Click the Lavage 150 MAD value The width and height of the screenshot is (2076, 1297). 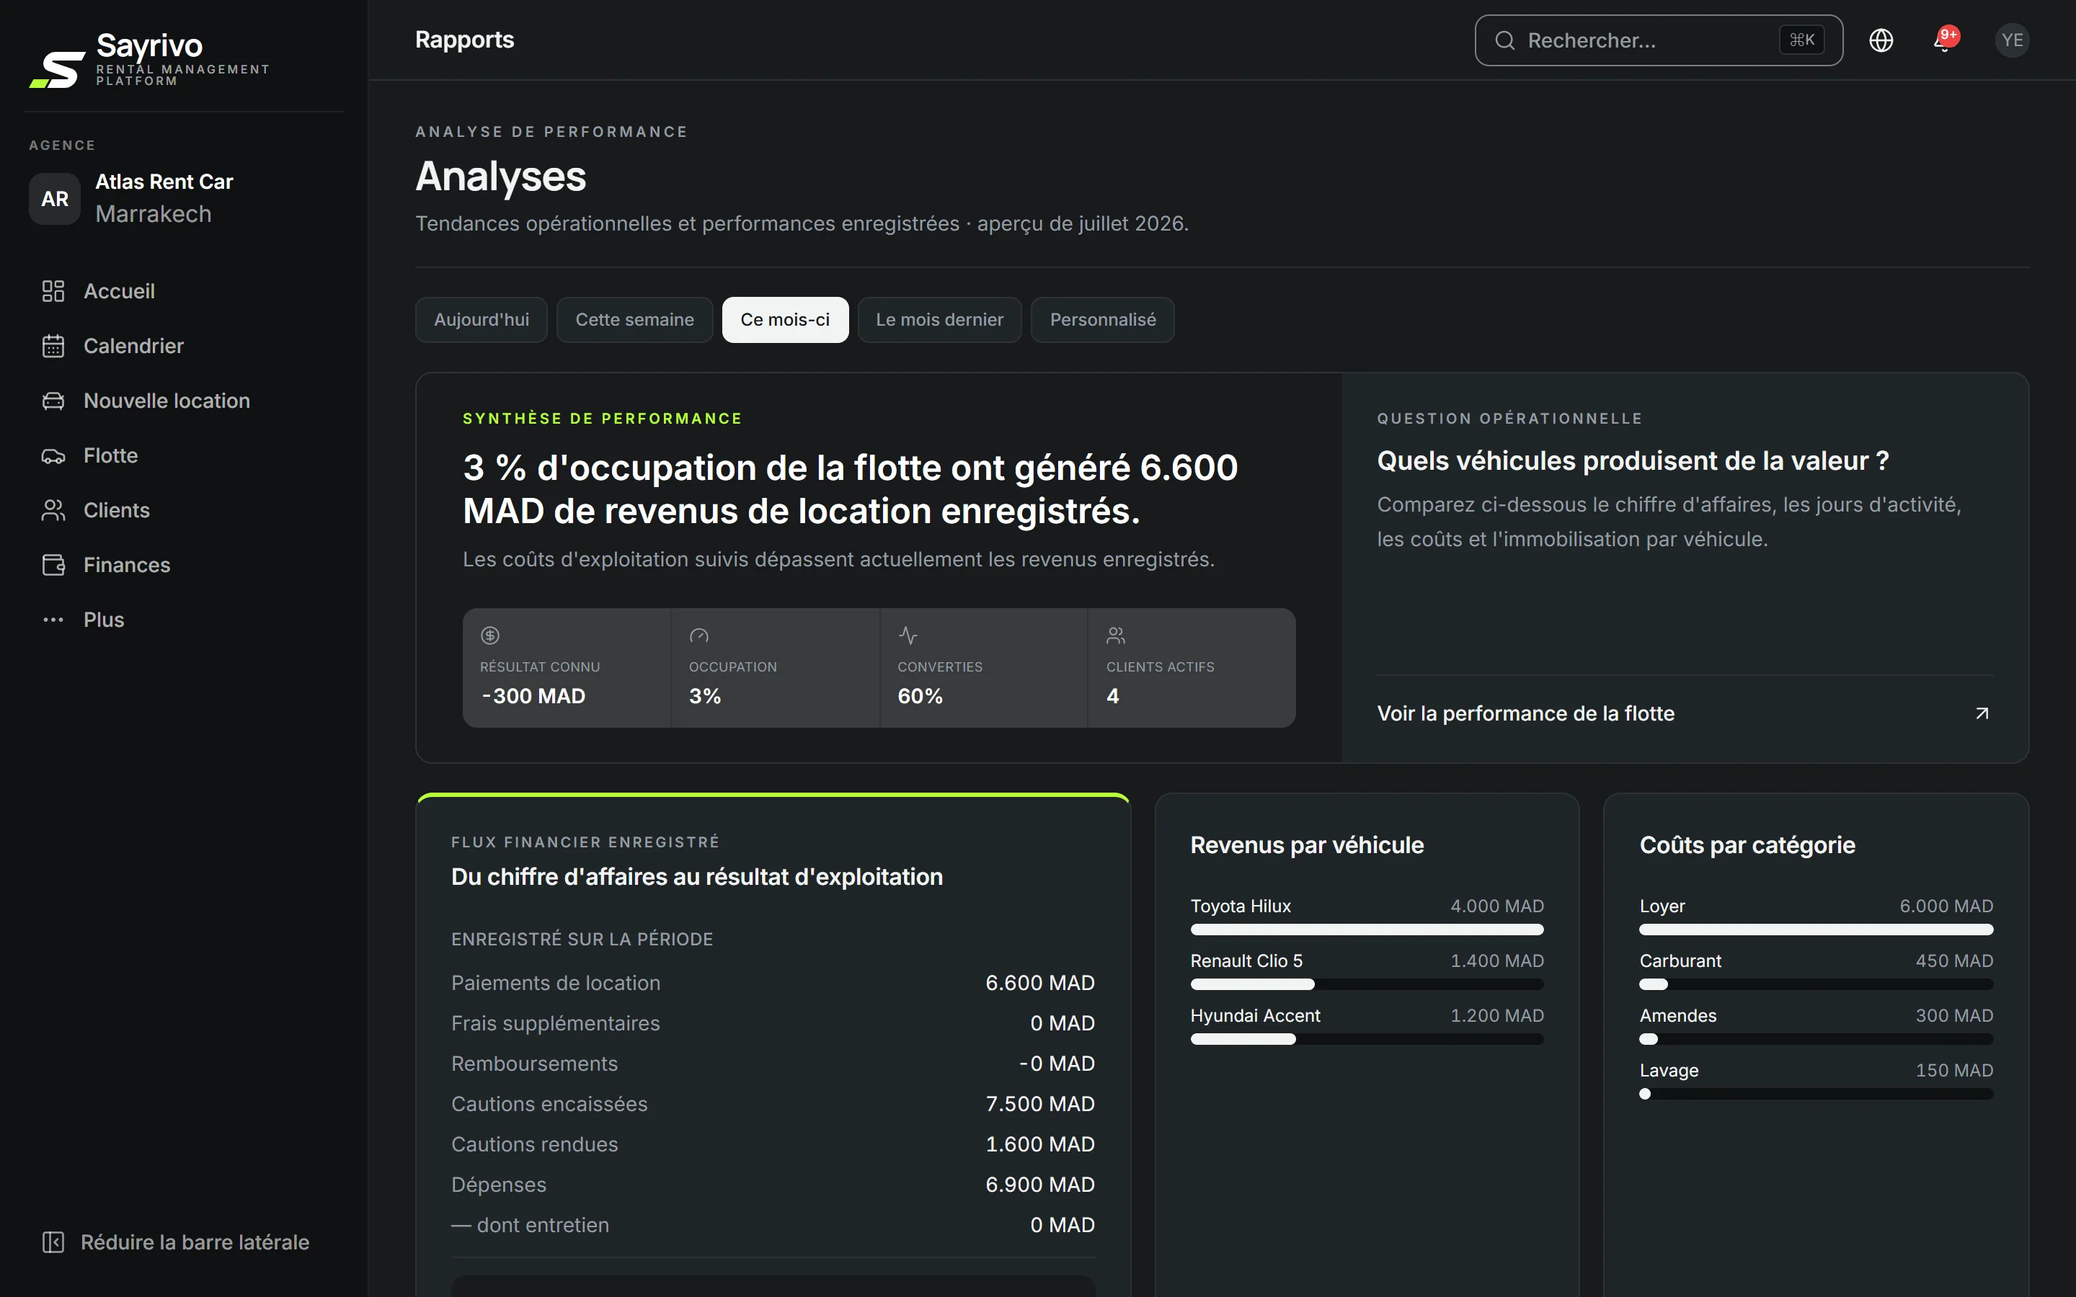[1954, 1071]
